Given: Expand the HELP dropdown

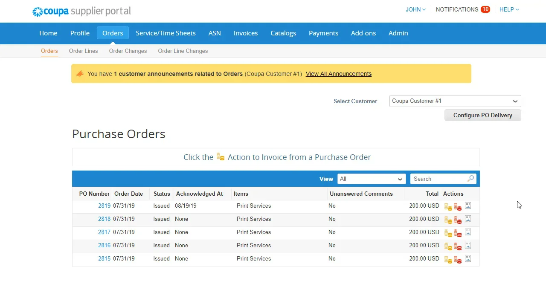Looking at the screenshot, I should (509, 9).
